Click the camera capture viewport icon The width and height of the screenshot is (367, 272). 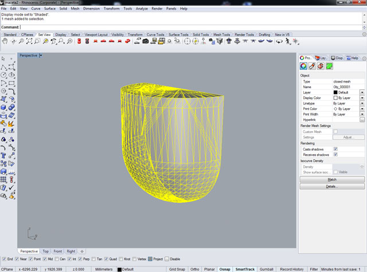tap(145, 41)
